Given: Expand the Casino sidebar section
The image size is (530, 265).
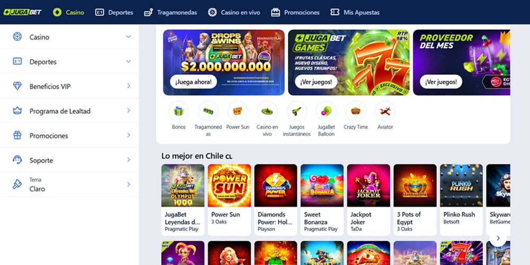Looking at the screenshot, I should coord(69,37).
